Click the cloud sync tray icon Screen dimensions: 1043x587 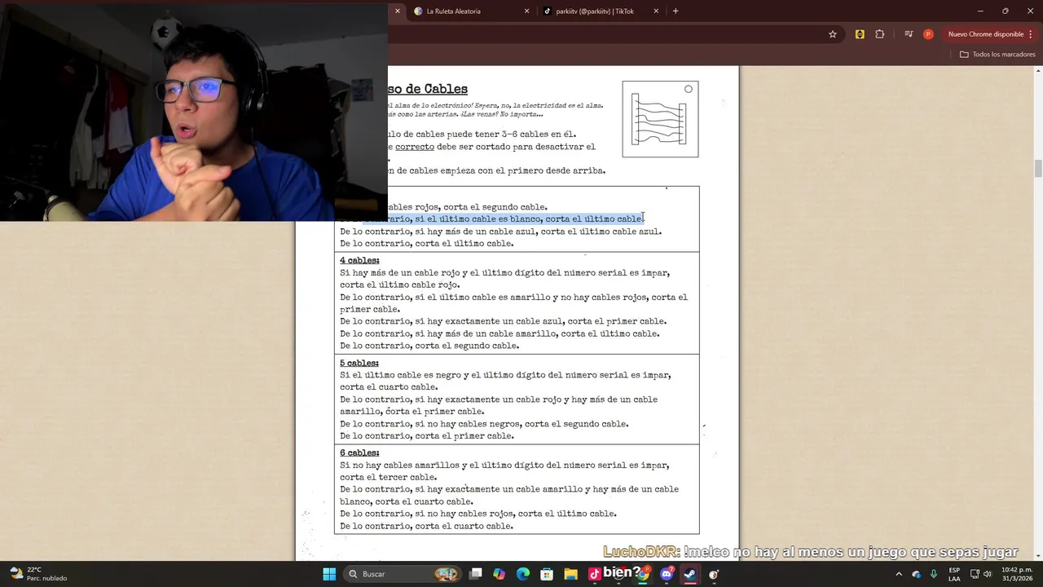(917, 574)
